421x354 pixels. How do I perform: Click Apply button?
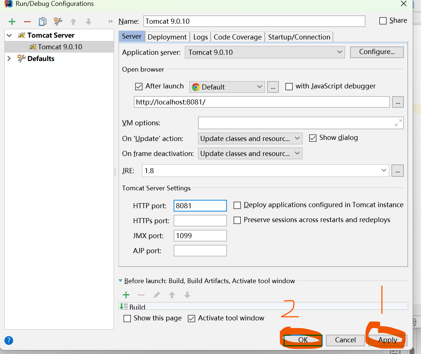[388, 340]
